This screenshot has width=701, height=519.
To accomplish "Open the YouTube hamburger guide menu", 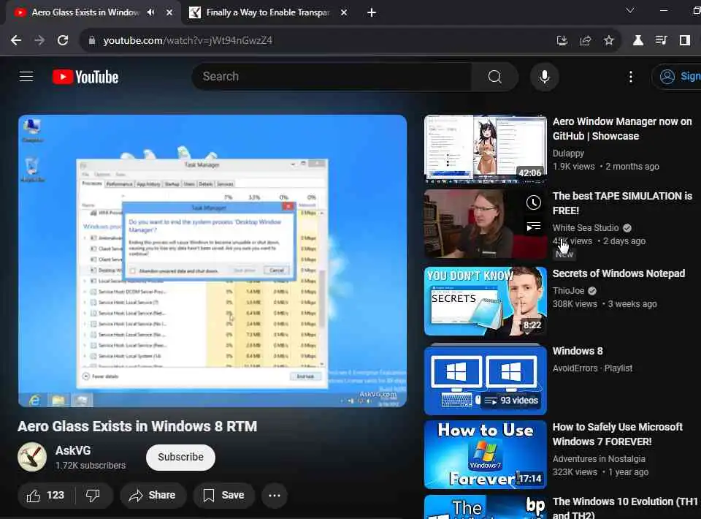I will [x=26, y=77].
